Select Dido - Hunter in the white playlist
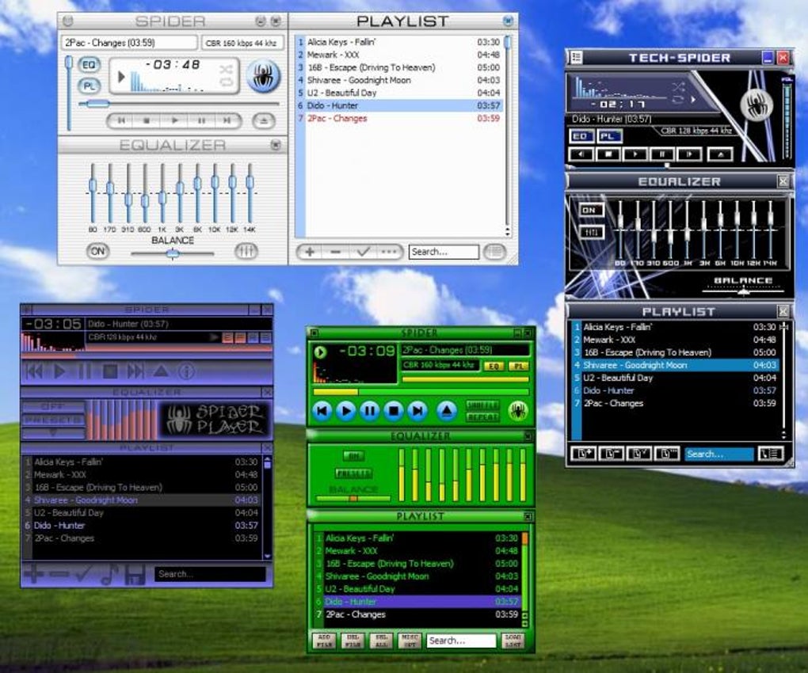808x673 pixels. 333,105
